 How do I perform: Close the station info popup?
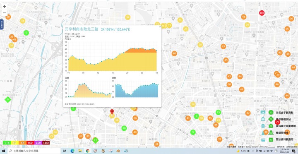click(x=160, y=27)
